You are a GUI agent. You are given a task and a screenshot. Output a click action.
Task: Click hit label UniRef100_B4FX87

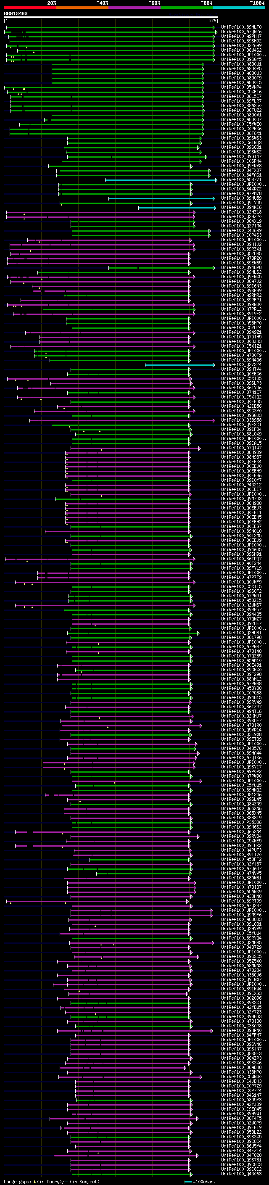click(x=241, y=171)
